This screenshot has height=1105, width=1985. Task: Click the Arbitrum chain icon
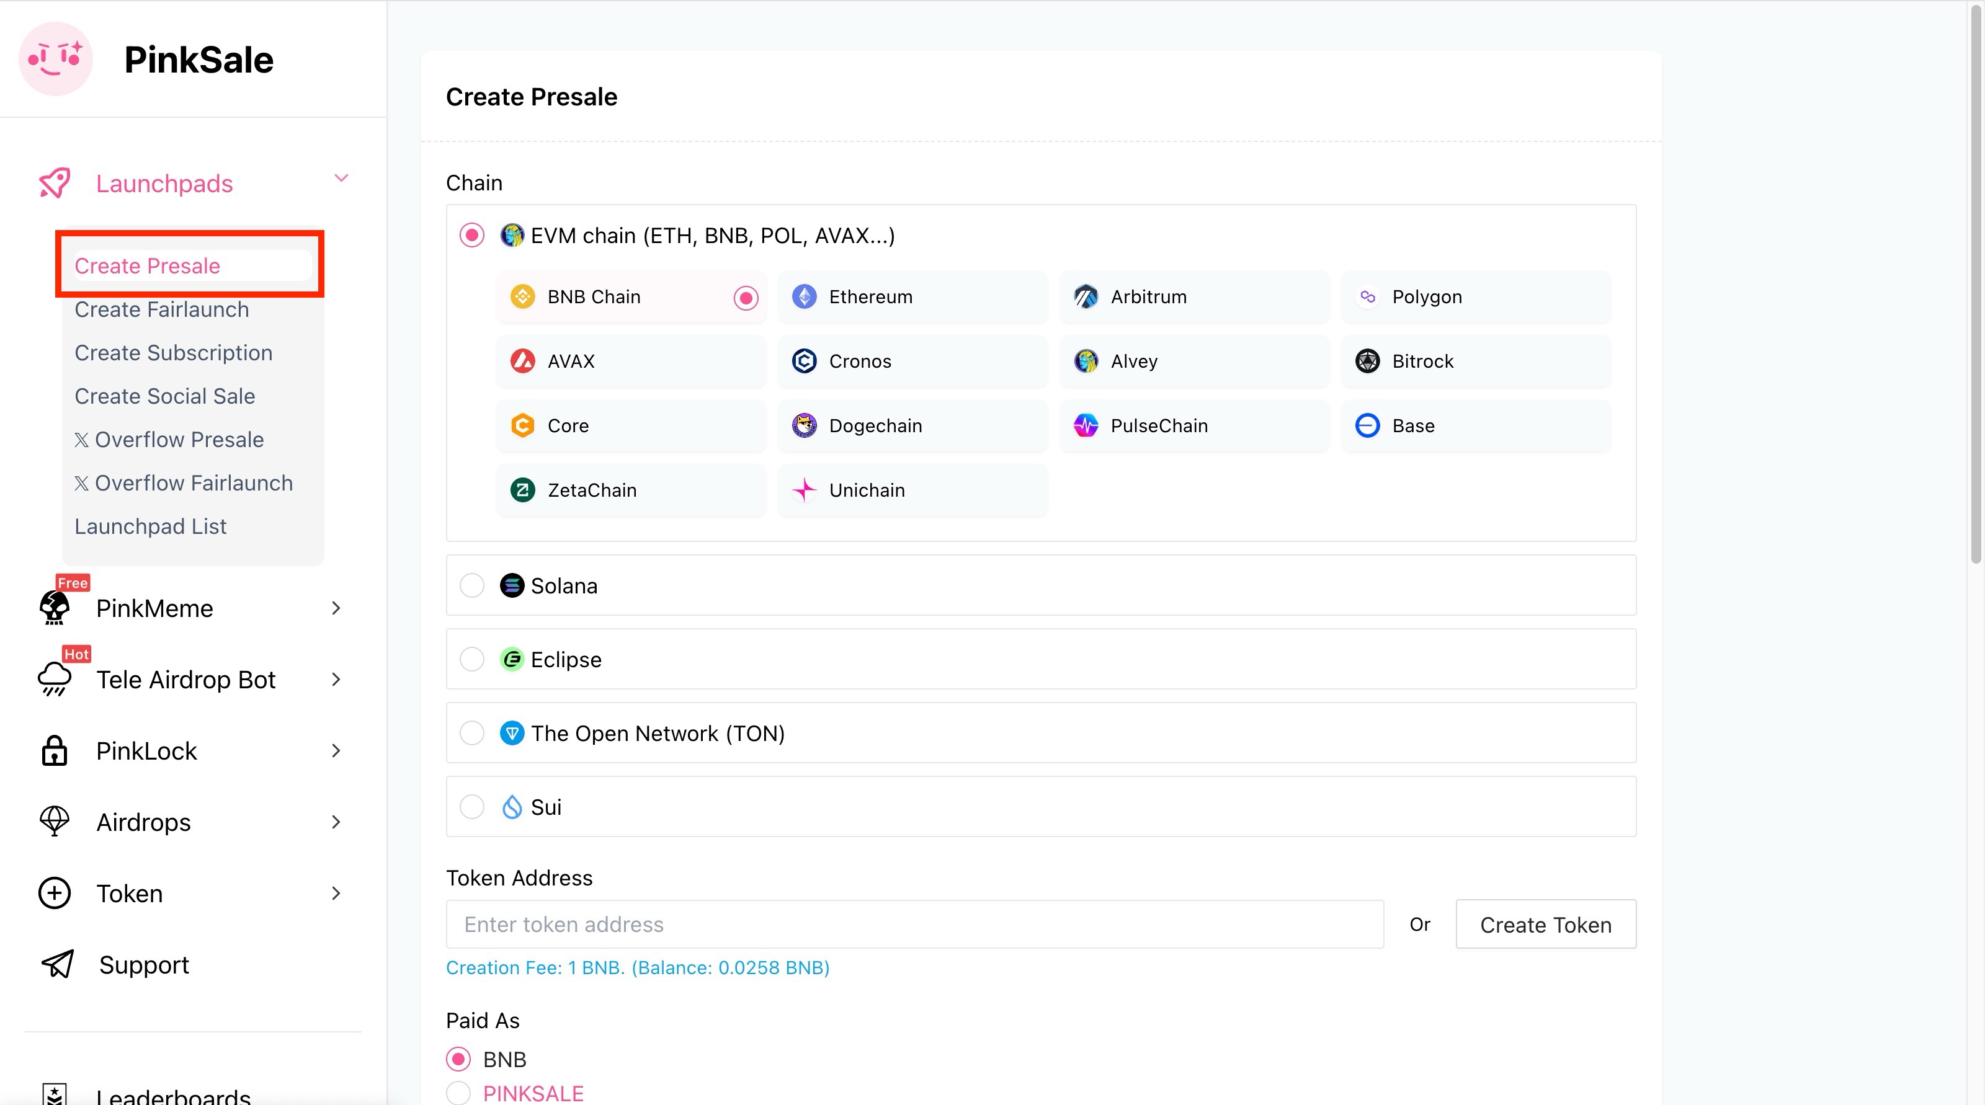[1087, 296]
